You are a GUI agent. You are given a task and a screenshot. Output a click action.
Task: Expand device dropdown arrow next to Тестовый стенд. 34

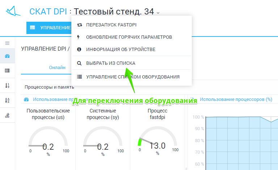158,13
